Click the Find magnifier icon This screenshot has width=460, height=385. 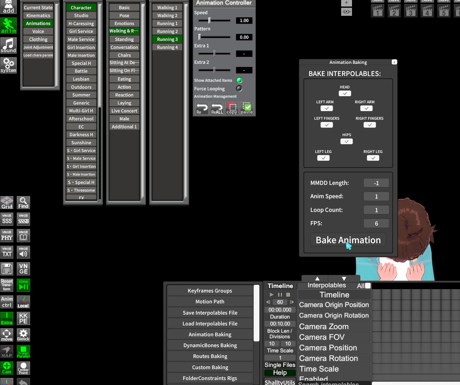pyautogui.click(x=23, y=203)
